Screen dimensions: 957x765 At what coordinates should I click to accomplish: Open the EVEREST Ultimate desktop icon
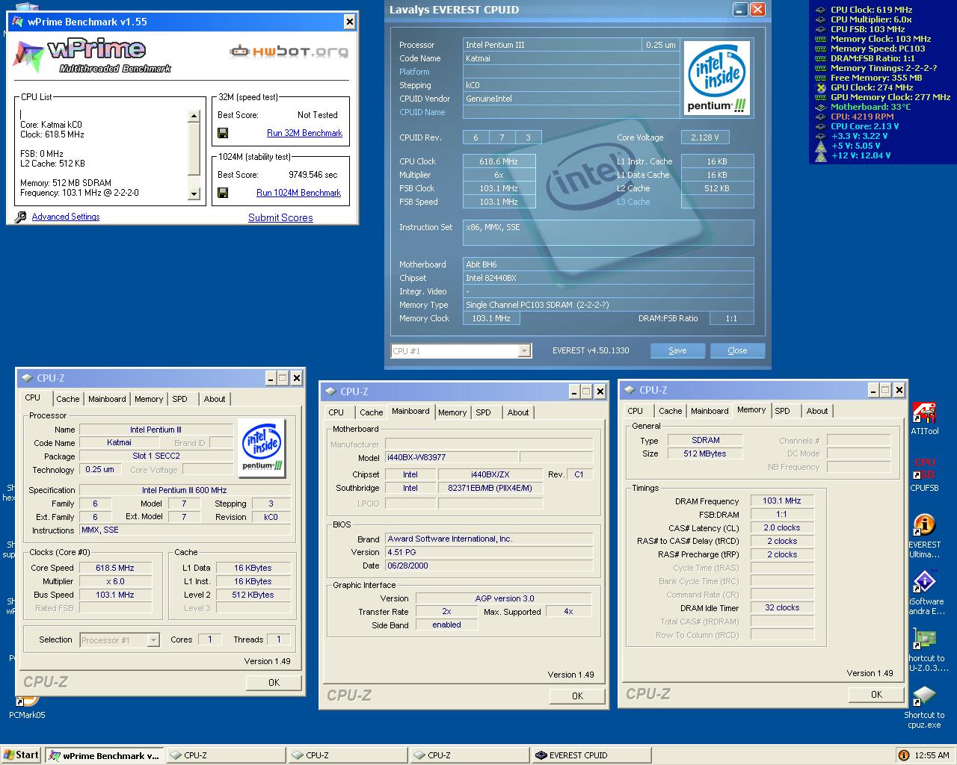(x=924, y=525)
